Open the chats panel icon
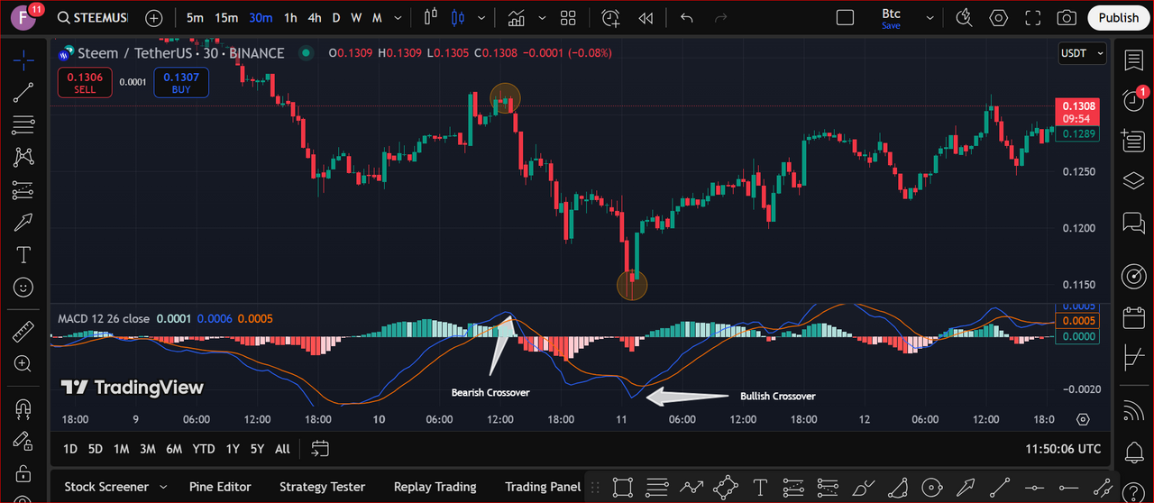The width and height of the screenshot is (1154, 503). (1133, 223)
